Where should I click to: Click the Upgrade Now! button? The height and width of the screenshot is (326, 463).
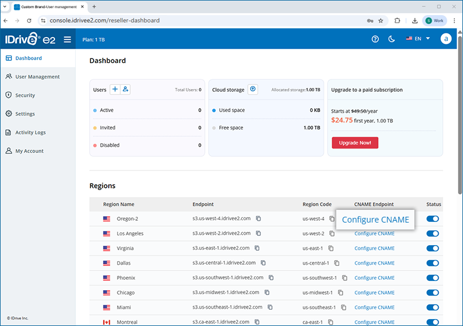tap(355, 143)
